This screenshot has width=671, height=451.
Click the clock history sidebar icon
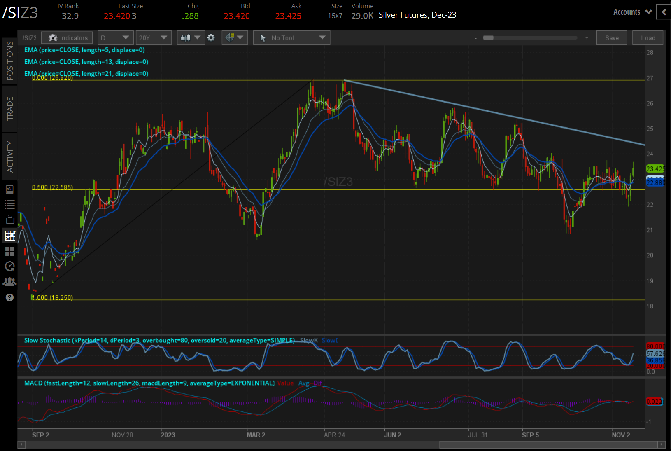click(10, 266)
